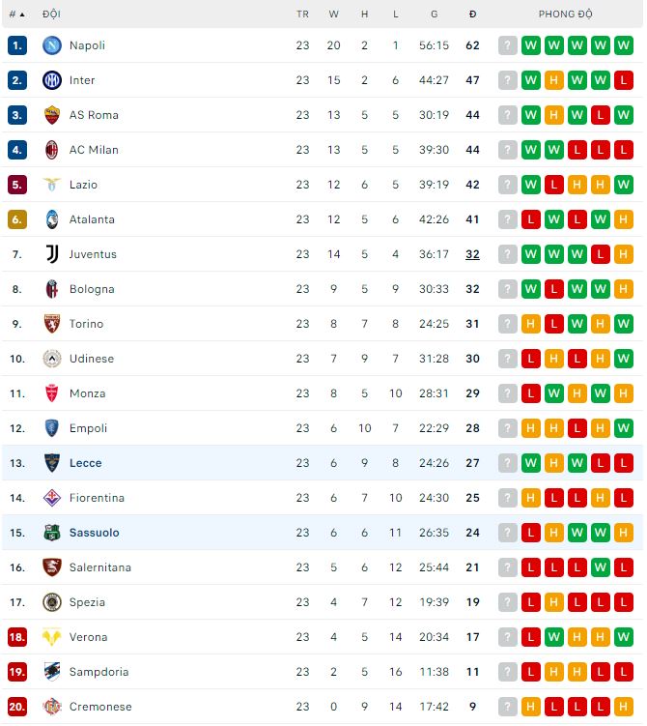This screenshot has height=726, width=647.
Task: Click the Inter club crest icon
Action: click(51, 80)
